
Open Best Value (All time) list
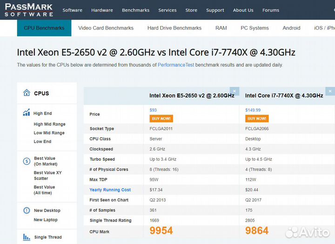click(x=45, y=190)
